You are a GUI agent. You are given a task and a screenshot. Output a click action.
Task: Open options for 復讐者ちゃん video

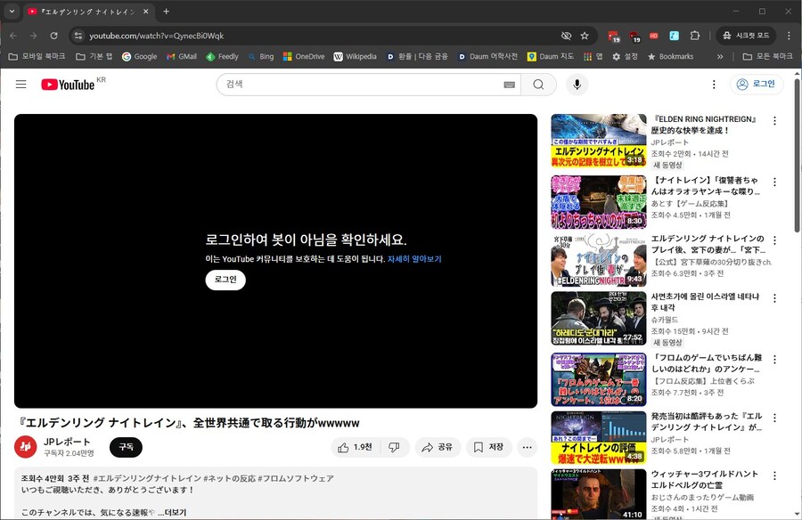tap(774, 182)
